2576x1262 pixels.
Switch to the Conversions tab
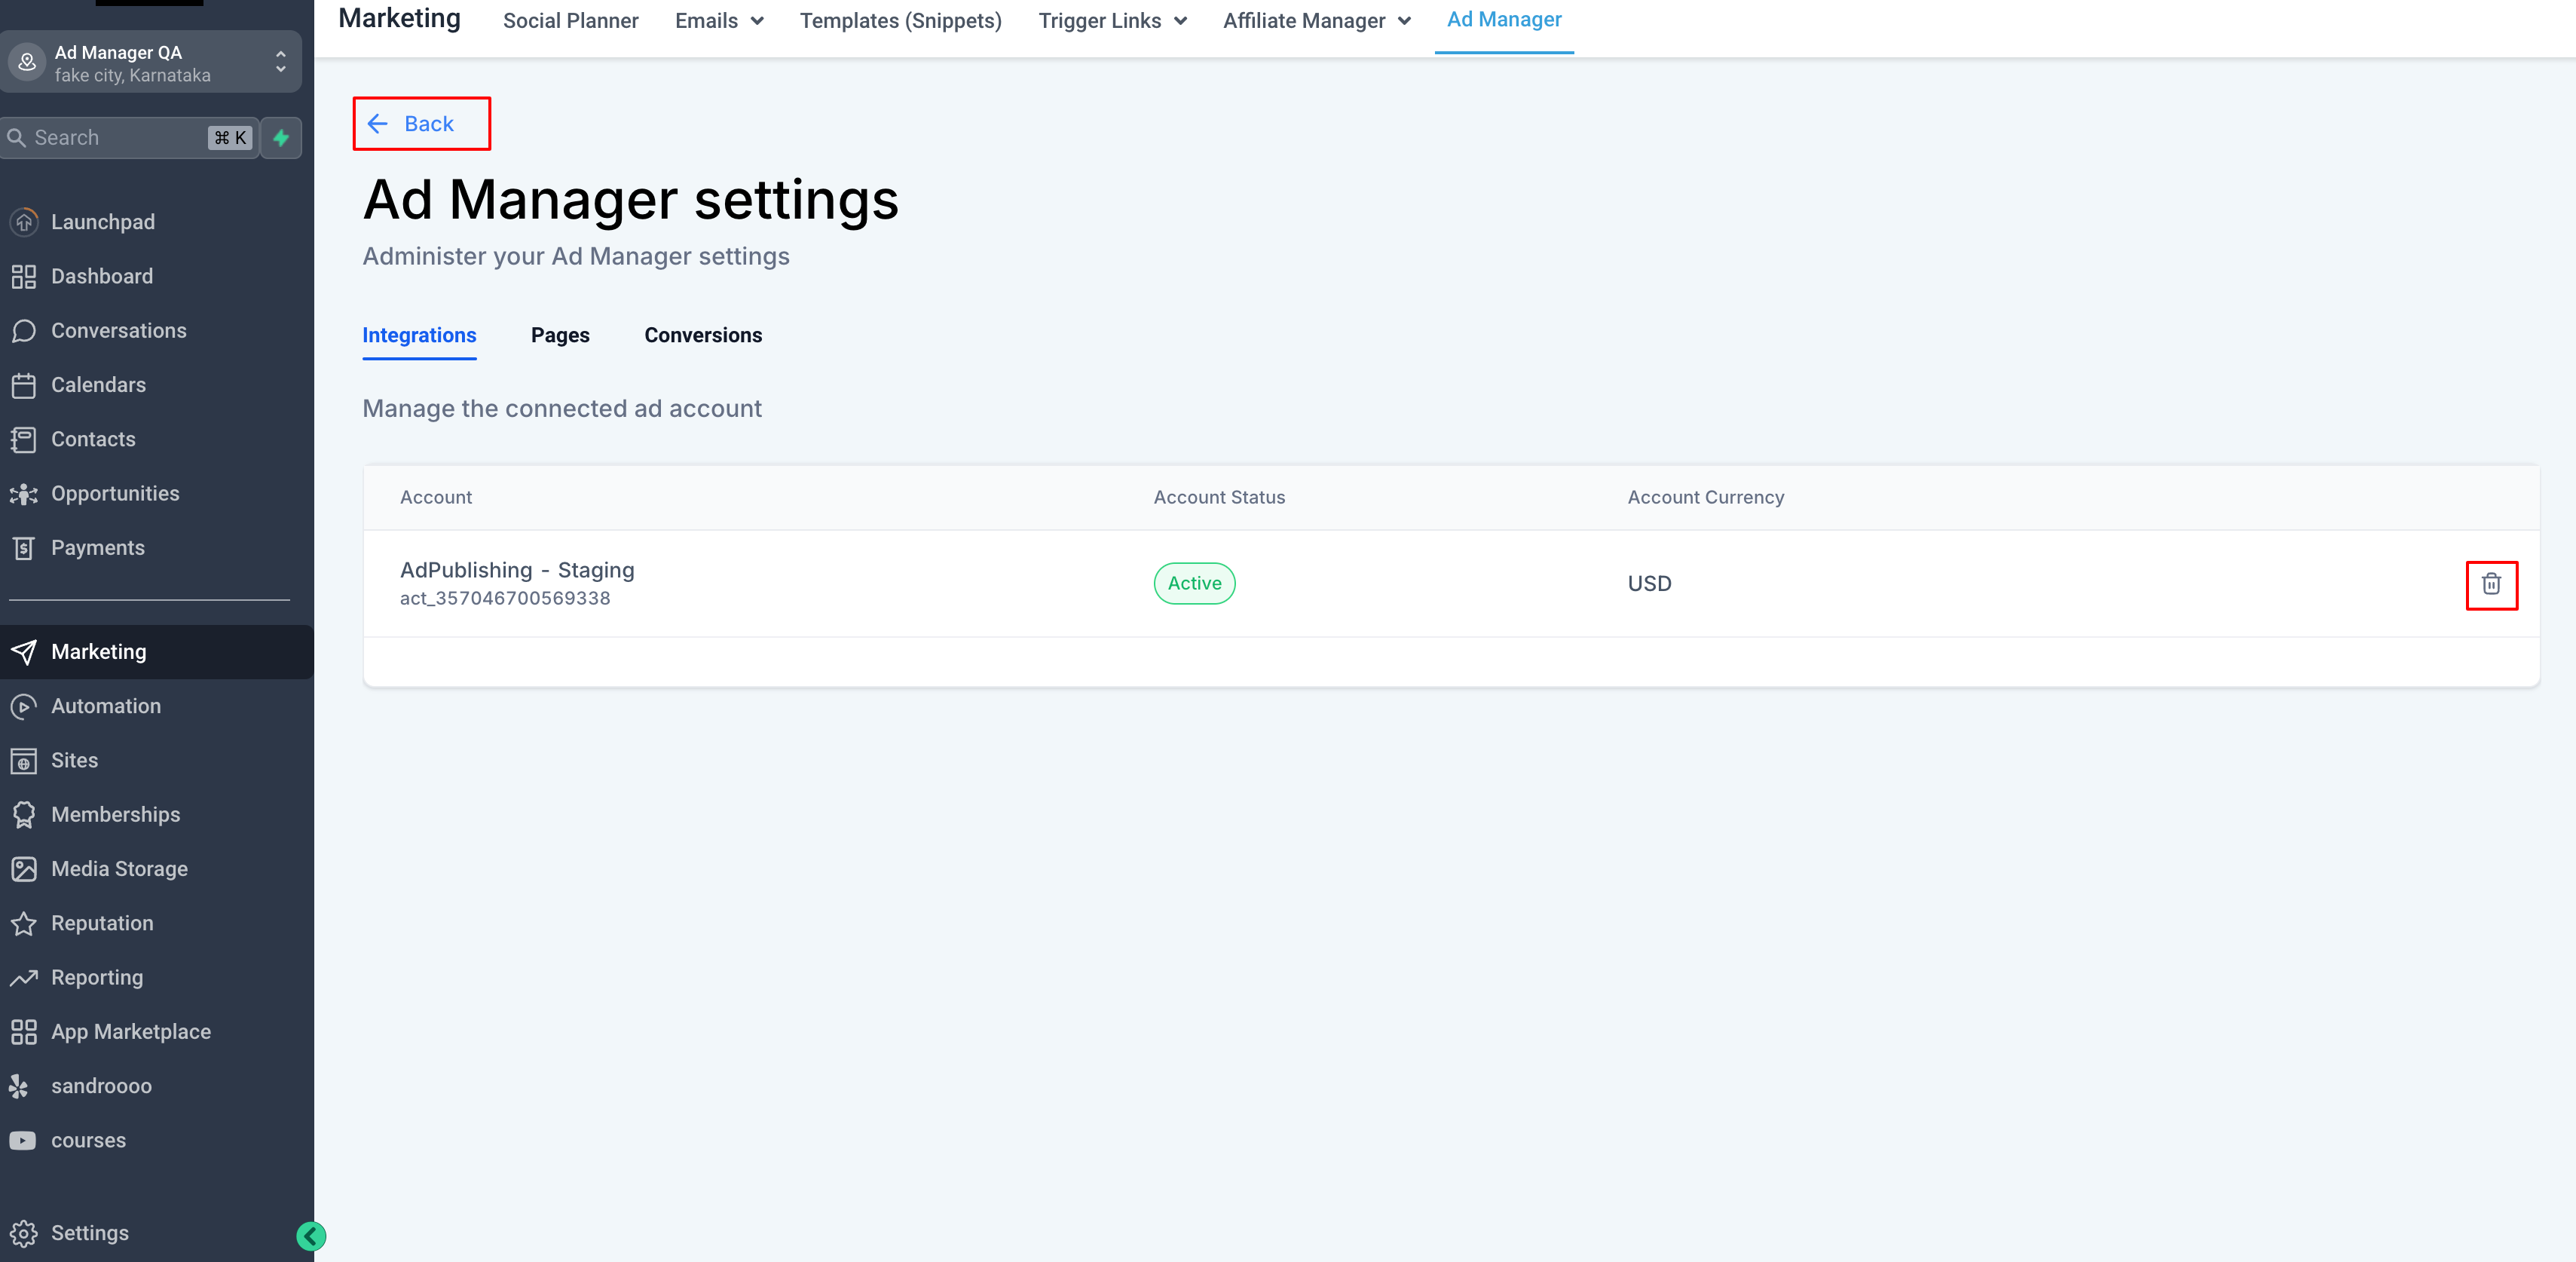703,335
